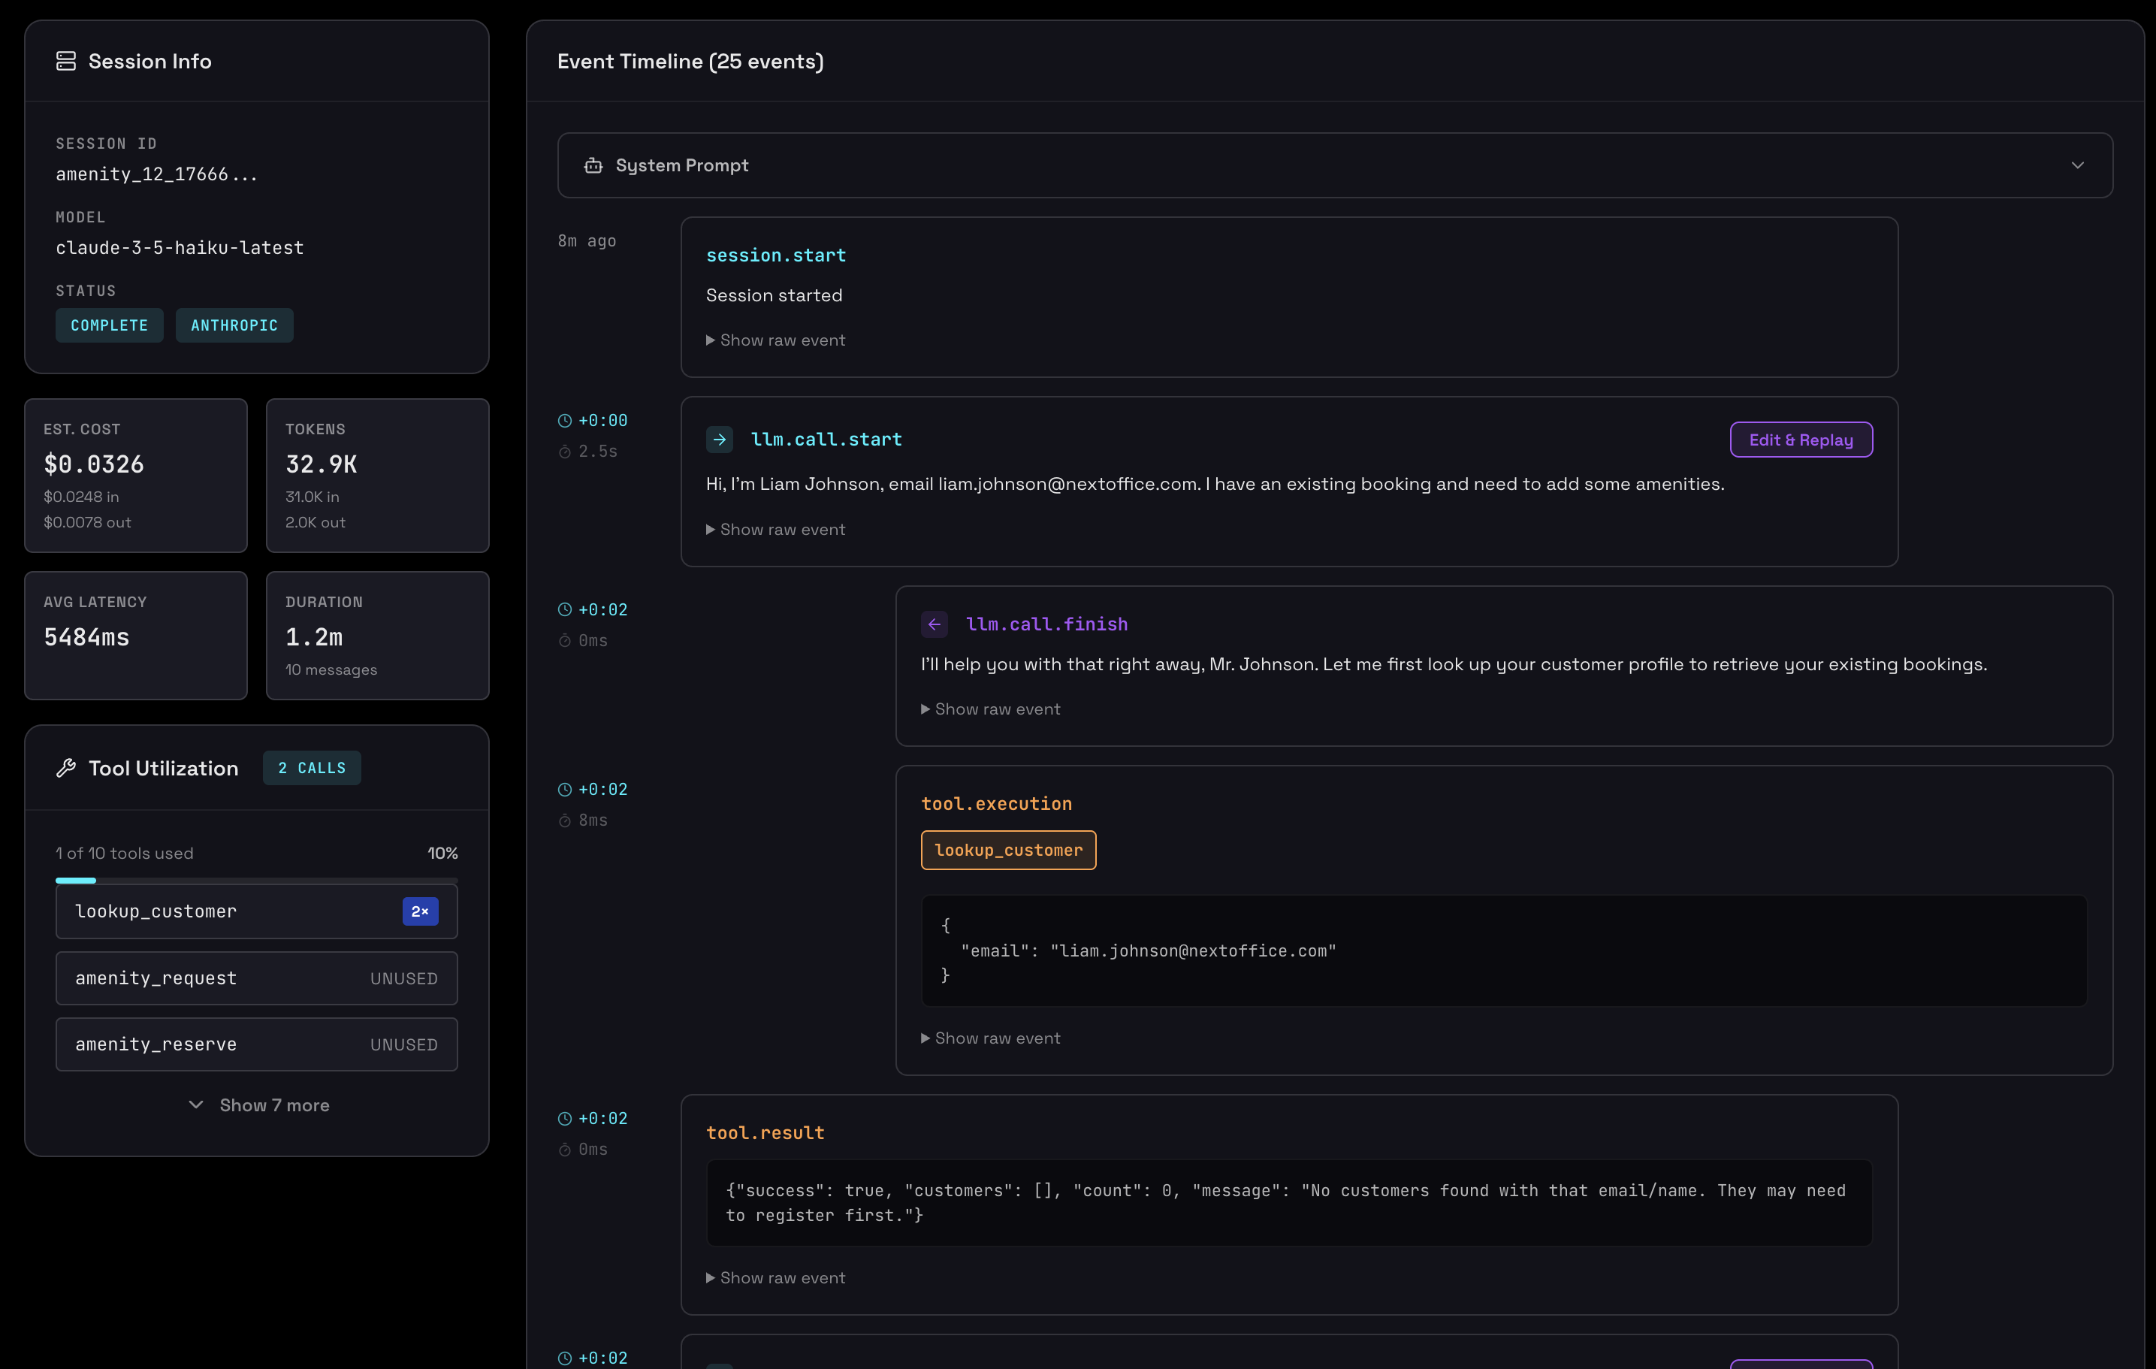Click the clock icon beside the tool.result timestamp

(565, 1118)
